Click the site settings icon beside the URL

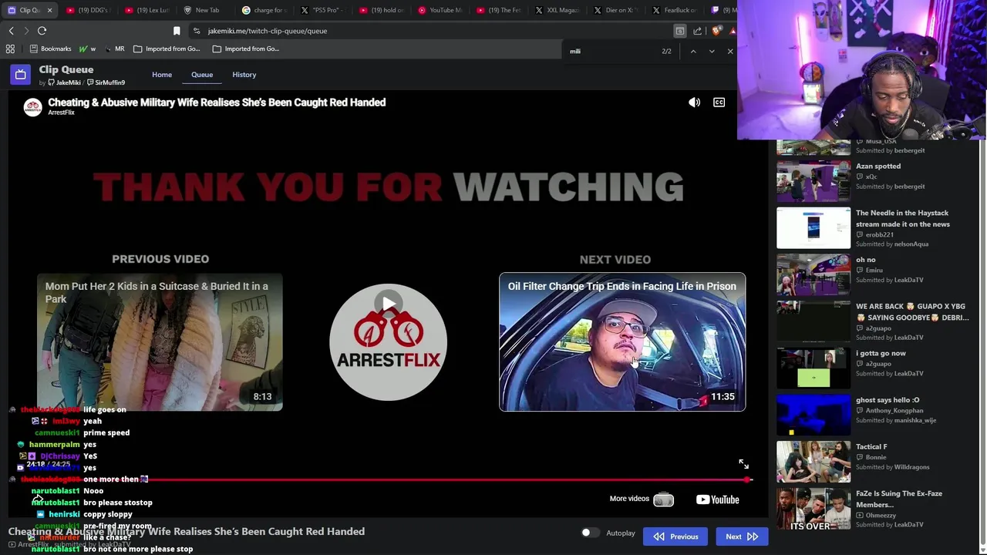[197, 31]
